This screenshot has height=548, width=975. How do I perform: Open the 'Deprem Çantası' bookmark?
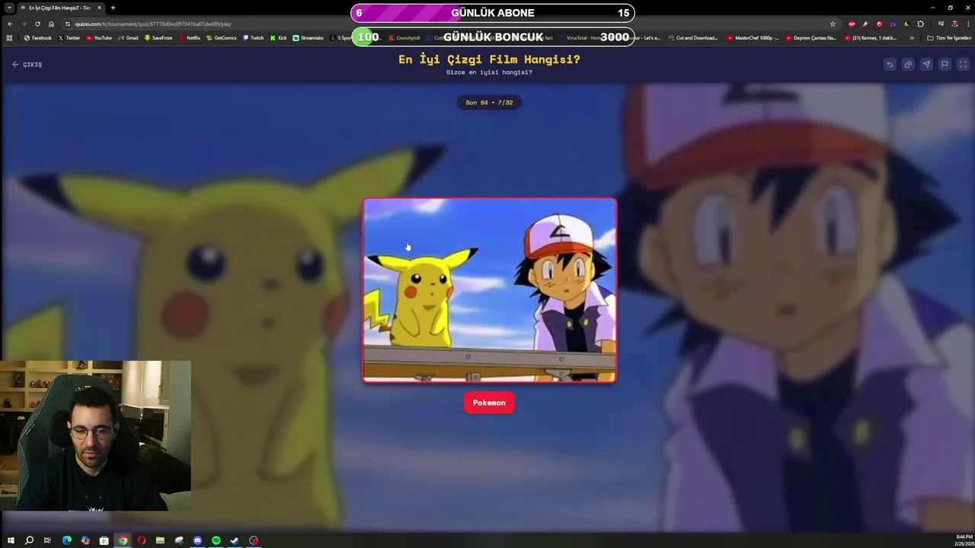point(811,37)
